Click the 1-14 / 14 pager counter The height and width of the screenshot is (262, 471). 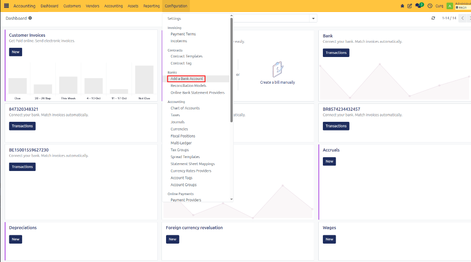click(449, 18)
